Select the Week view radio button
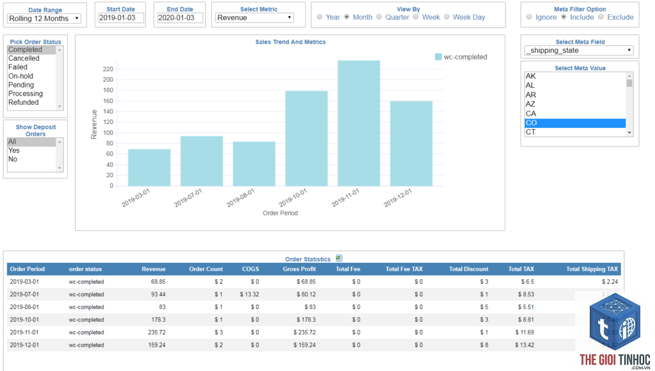The image size is (655, 371). 416,17
